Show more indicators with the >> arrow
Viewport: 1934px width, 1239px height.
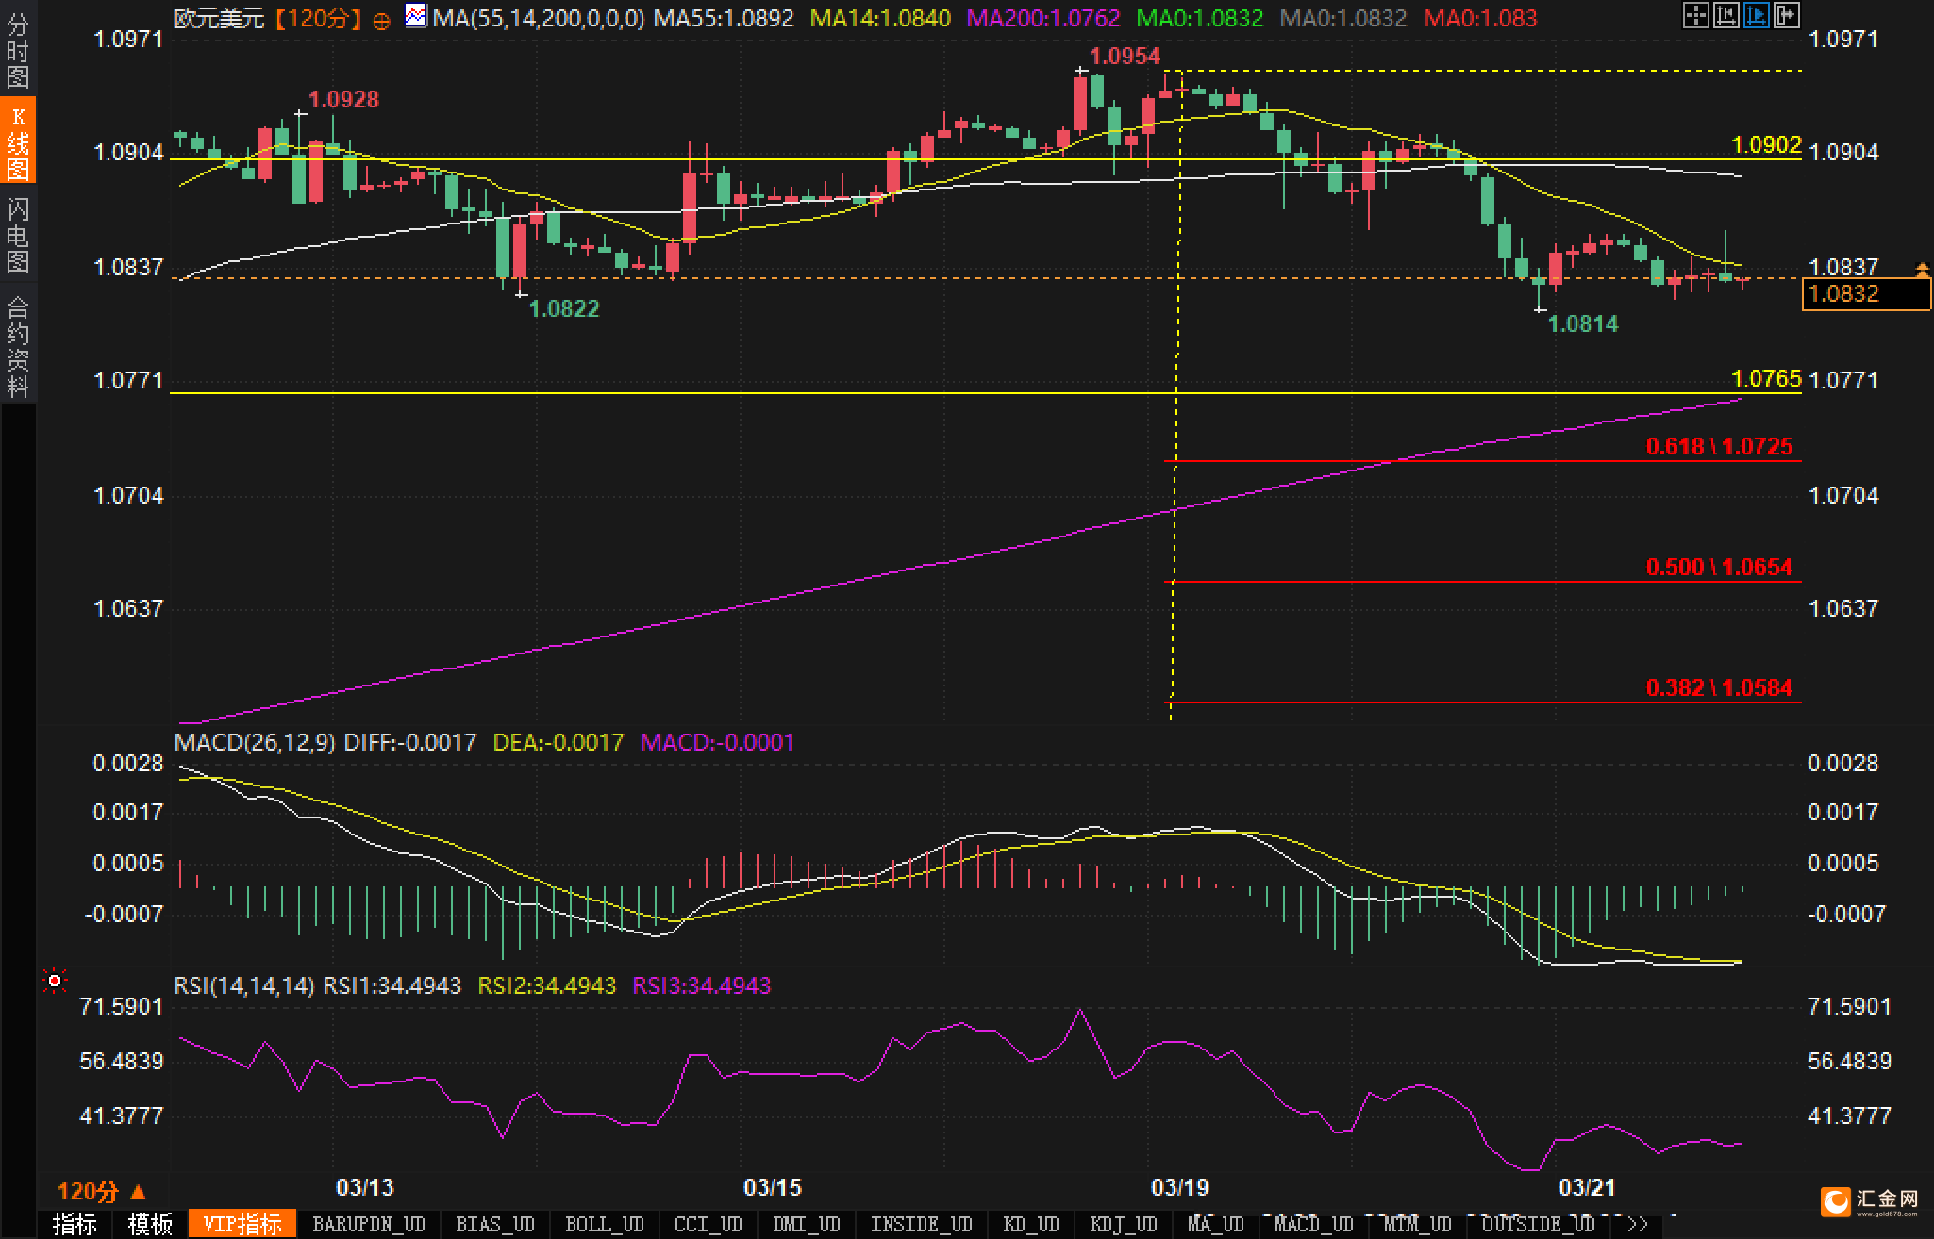(1637, 1224)
